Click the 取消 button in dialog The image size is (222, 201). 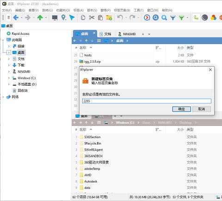click(202, 109)
